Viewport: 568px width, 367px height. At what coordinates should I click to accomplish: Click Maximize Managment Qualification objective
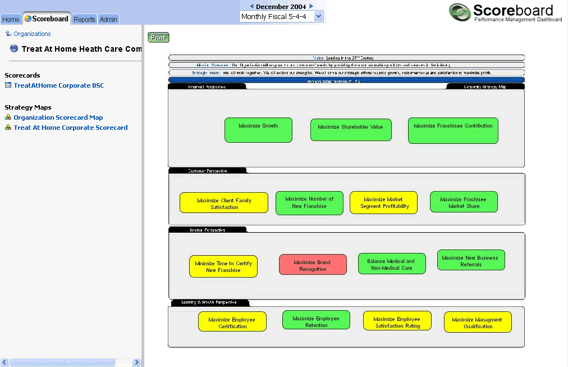(478, 322)
